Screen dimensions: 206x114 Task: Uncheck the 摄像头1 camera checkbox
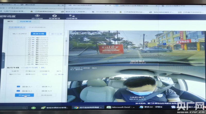pos(18,87)
